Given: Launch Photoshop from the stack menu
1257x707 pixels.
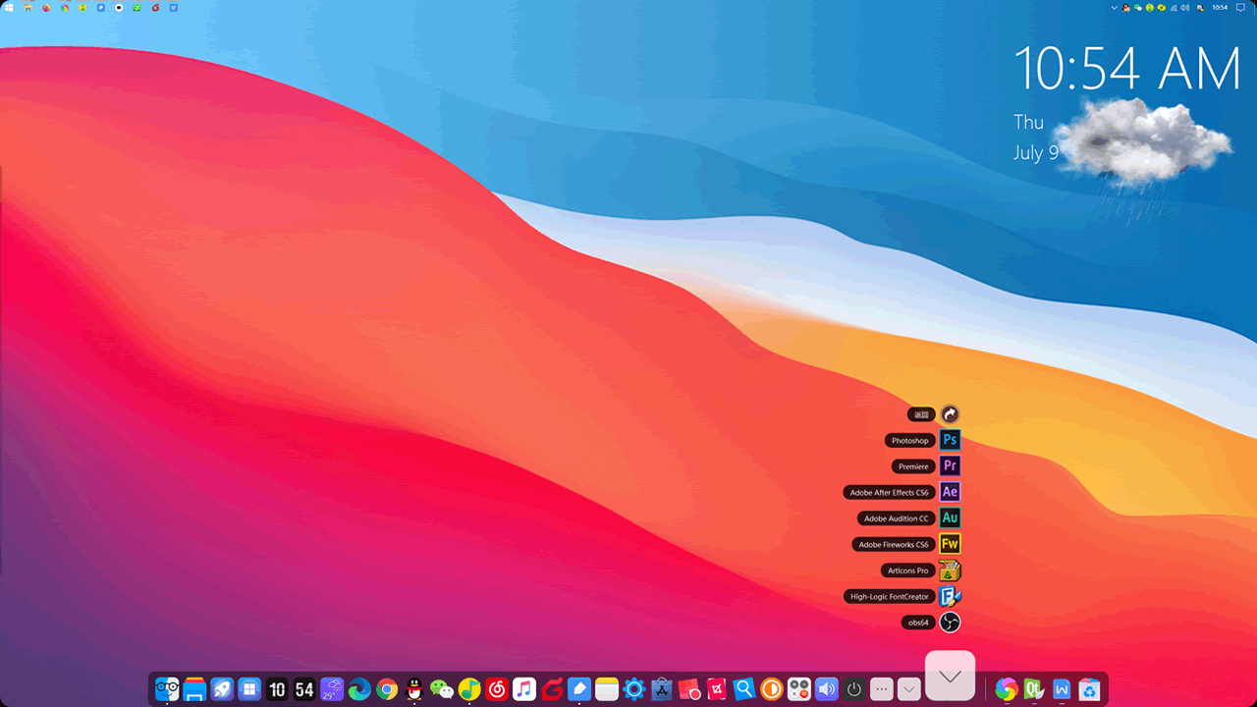Looking at the screenshot, I should coord(950,440).
